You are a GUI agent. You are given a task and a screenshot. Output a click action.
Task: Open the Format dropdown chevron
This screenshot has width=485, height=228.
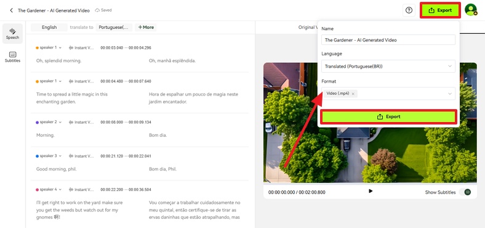coord(450,94)
